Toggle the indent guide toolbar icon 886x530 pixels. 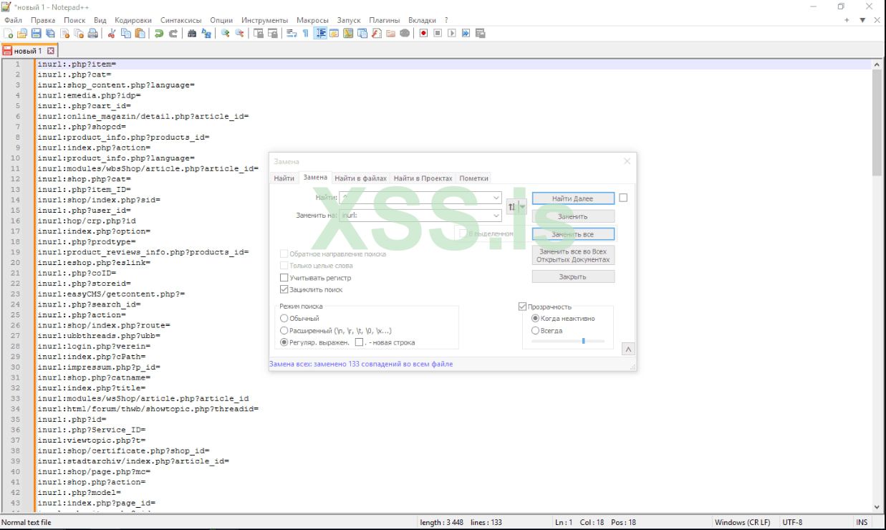tap(321, 33)
